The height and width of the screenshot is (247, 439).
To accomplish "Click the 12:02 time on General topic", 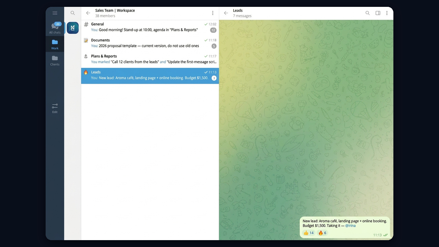I will [x=212, y=24].
